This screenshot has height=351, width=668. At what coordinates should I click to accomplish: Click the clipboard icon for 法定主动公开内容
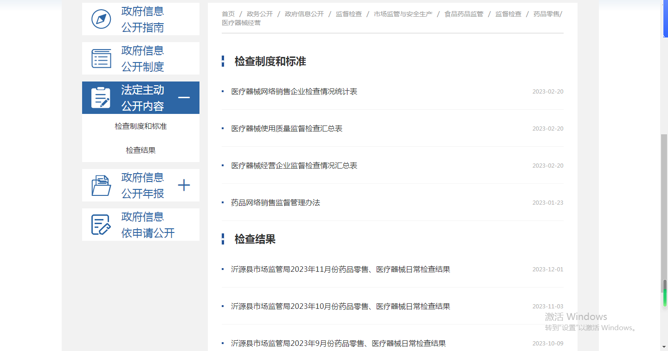pyautogui.click(x=101, y=98)
